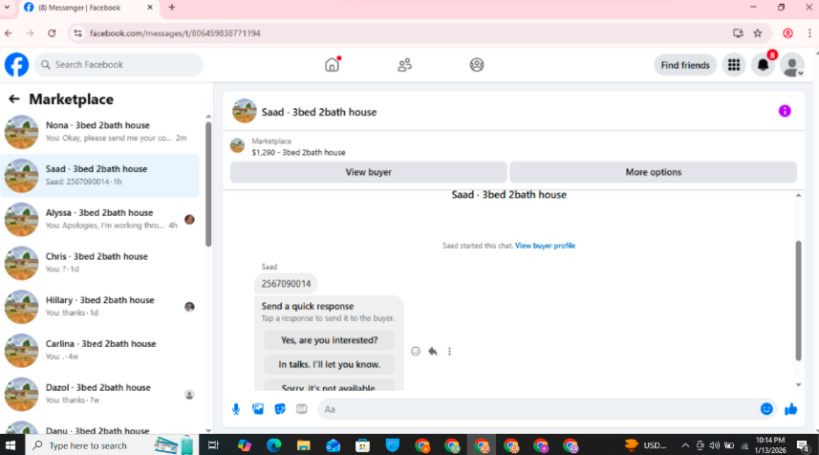The height and width of the screenshot is (455, 819).
Task: Select the Messenger Facebook tab
Action: [88, 8]
